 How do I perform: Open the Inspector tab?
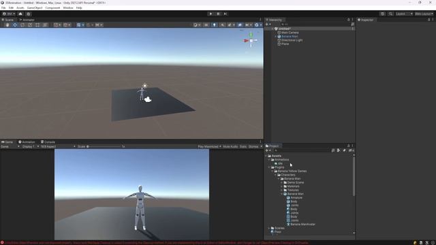(x=366, y=20)
